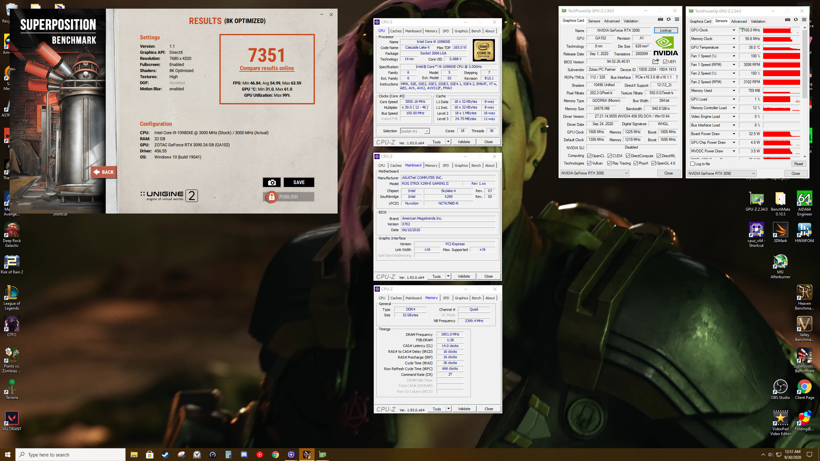The width and height of the screenshot is (820, 461).
Task: Enable the Log to file checkbox
Action: [x=692, y=164]
